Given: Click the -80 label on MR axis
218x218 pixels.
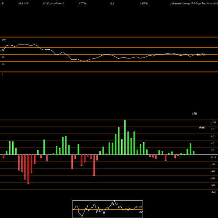Looking at the screenshot, I should 213,185.
